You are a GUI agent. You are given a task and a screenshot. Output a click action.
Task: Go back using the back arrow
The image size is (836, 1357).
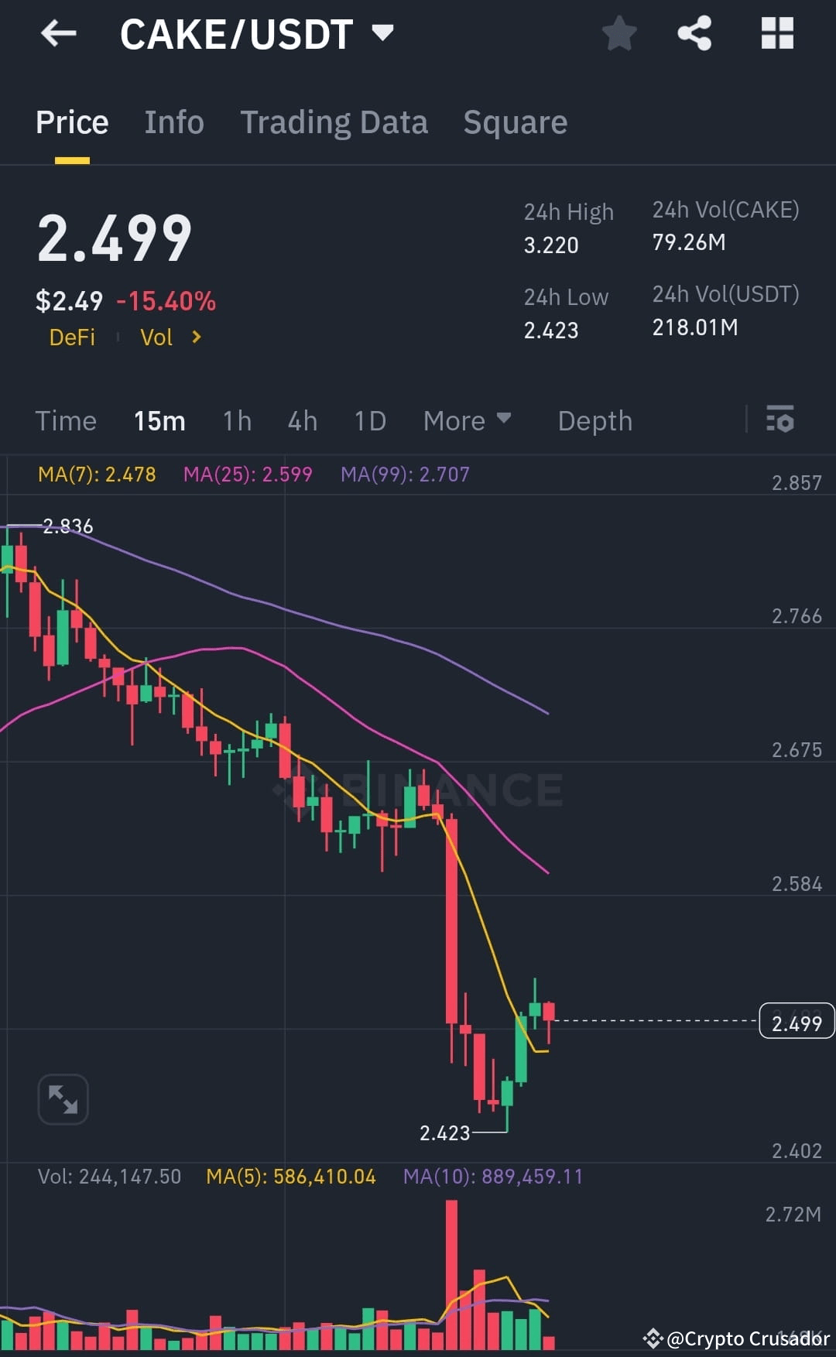click(59, 33)
